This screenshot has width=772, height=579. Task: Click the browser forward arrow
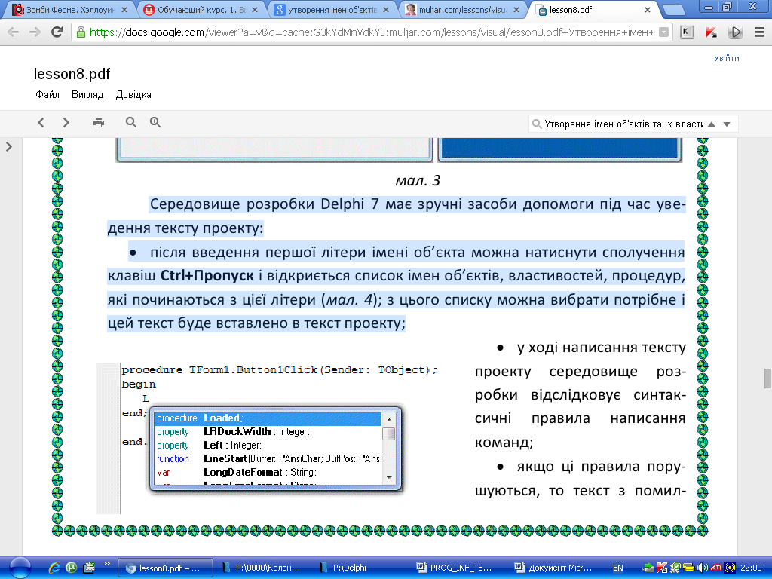tap(35, 32)
